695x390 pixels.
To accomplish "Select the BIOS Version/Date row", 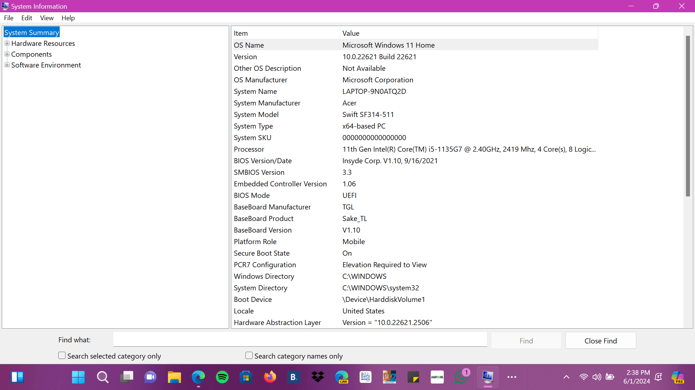I will click(x=415, y=161).
